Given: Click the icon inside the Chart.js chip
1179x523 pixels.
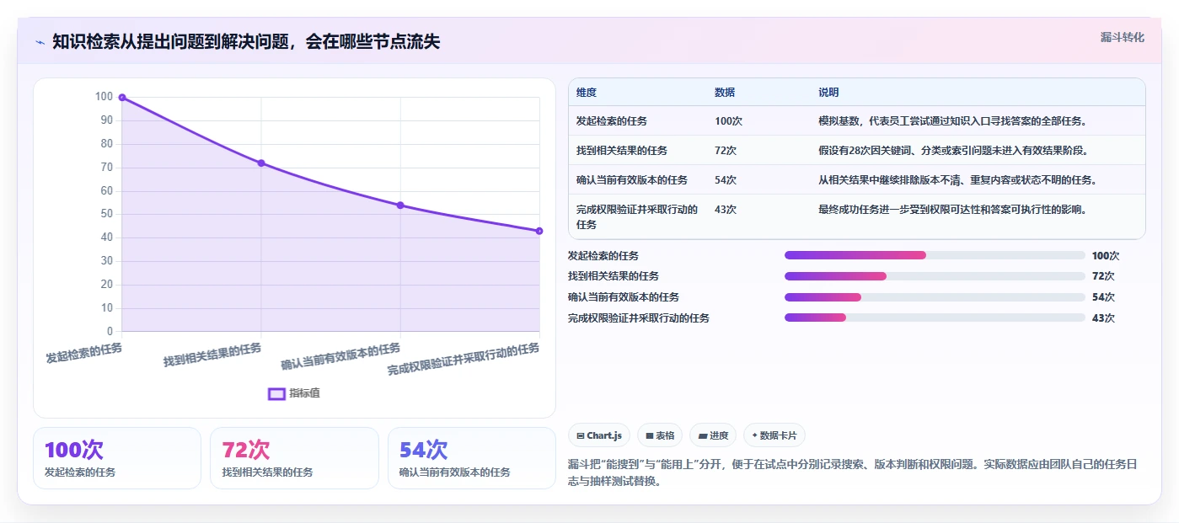Looking at the screenshot, I should tap(581, 436).
